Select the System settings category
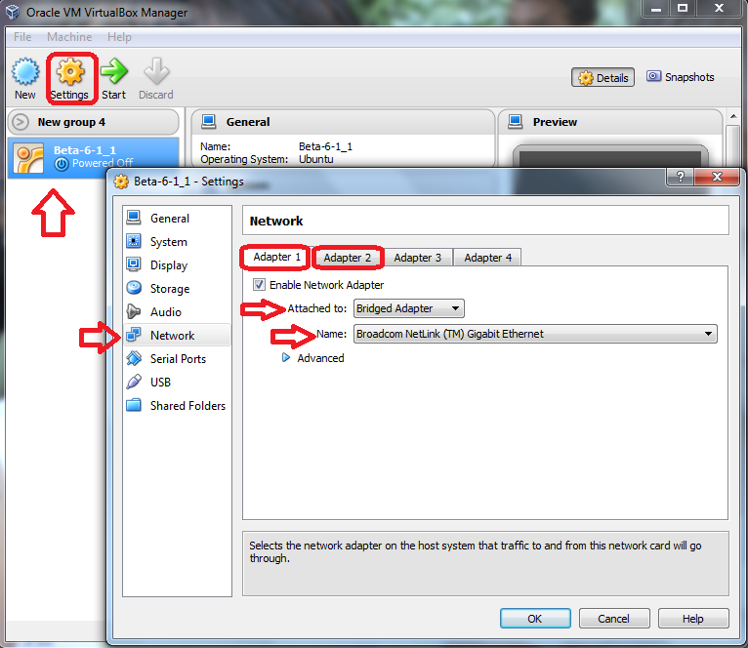 click(x=168, y=242)
